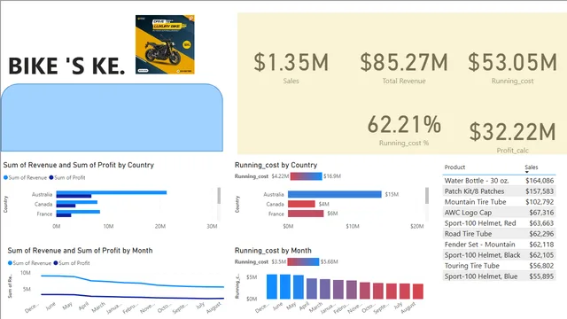
Task: Select Sport-100 Helmet, Black row
Action: click(x=499, y=255)
